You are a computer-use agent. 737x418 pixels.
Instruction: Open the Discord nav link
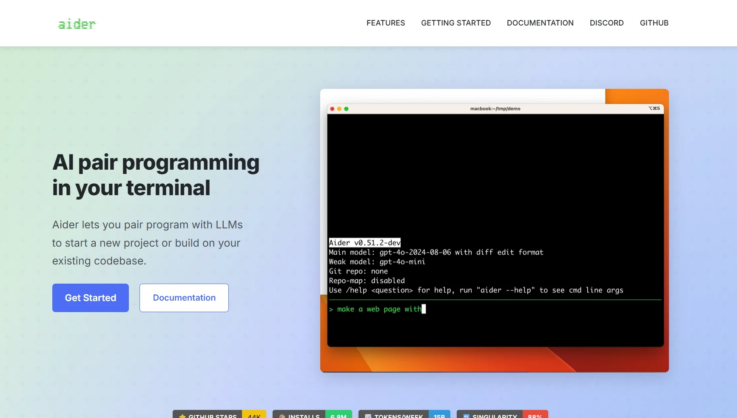click(606, 23)
